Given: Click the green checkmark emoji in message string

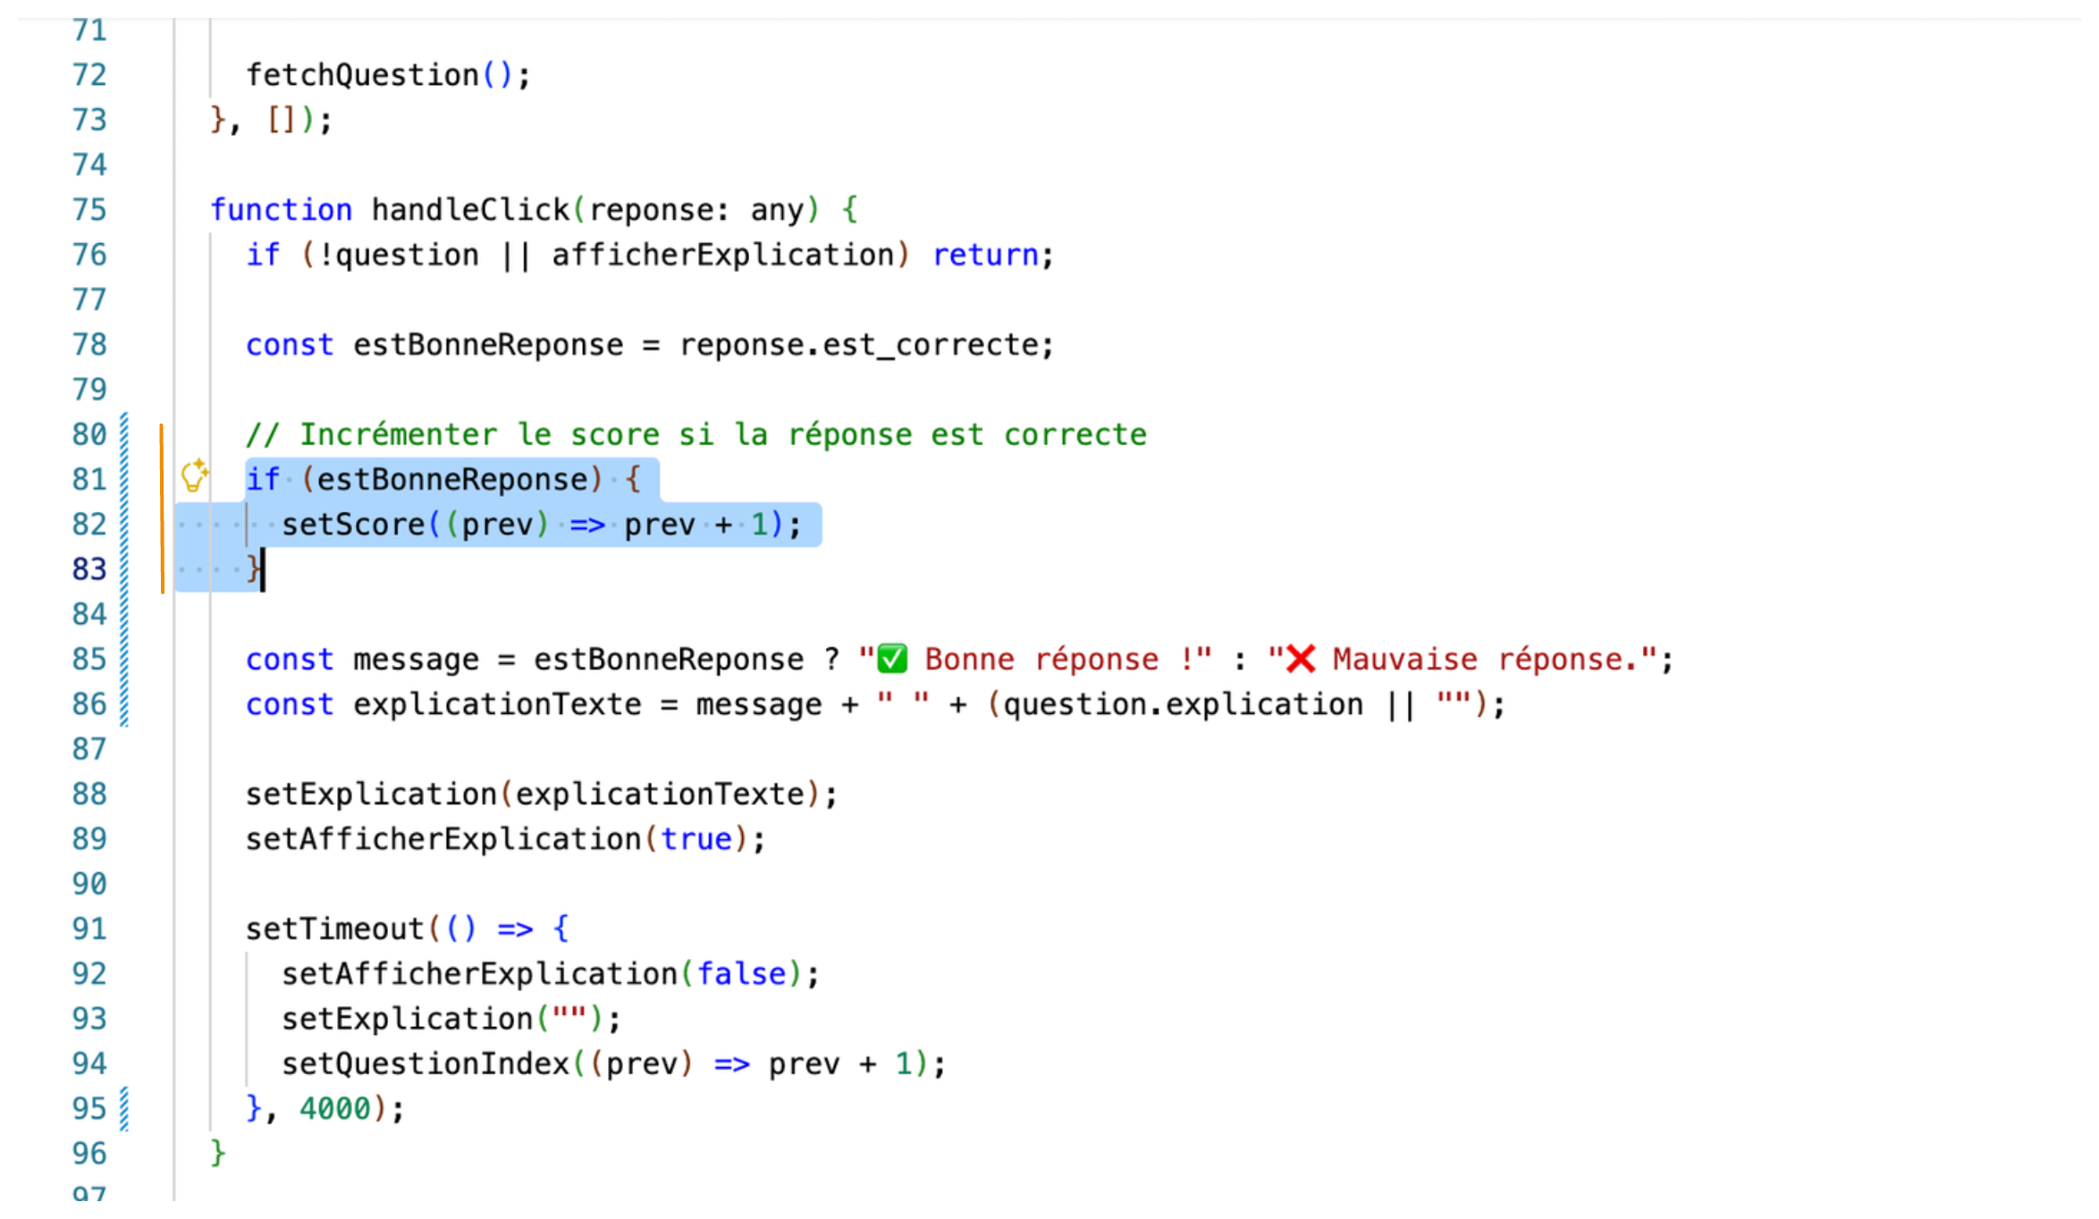Looking at the screenshot, I should [891, 660].
